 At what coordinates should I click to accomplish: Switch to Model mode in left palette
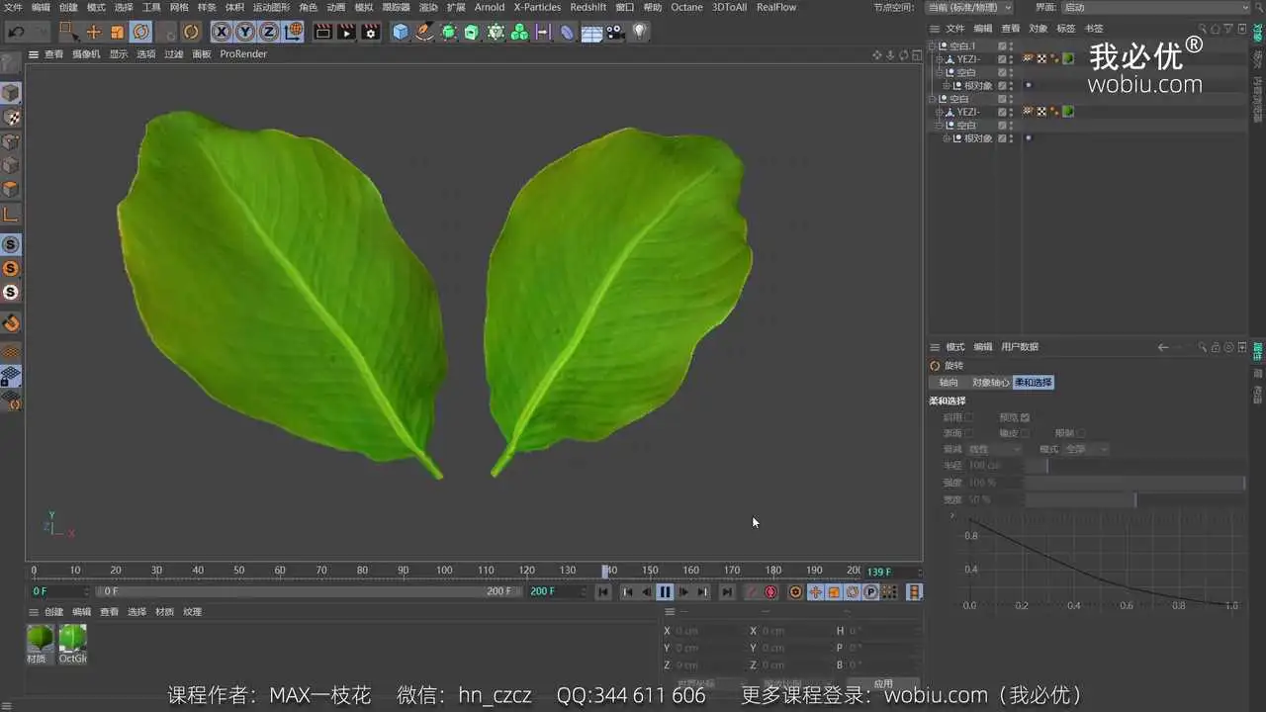[x=11, y=93]
